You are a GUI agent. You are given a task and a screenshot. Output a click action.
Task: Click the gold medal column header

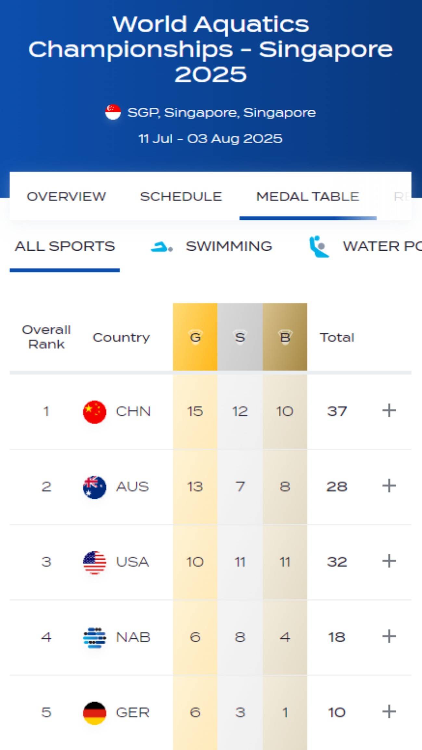(195, 337)
